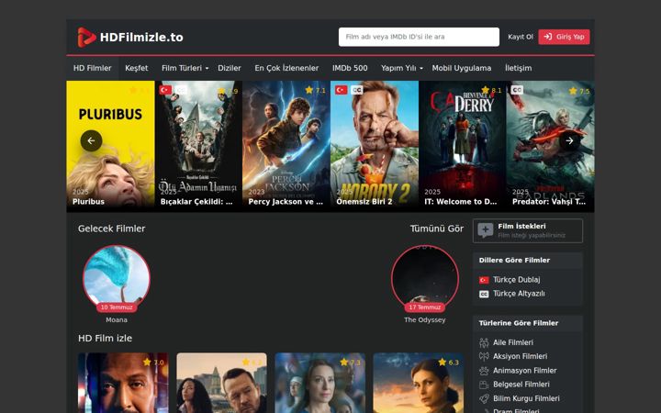Click the Turkish flag icon next to Türkçe Dublaj

(x=484, y=280)
